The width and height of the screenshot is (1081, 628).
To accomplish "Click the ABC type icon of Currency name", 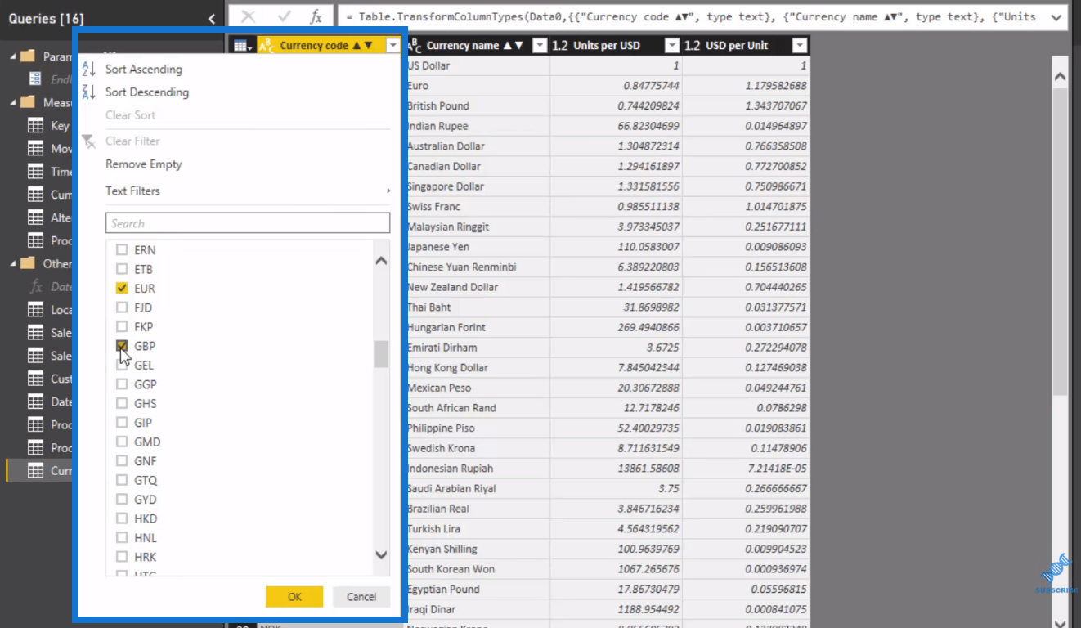I will point(415,46).
